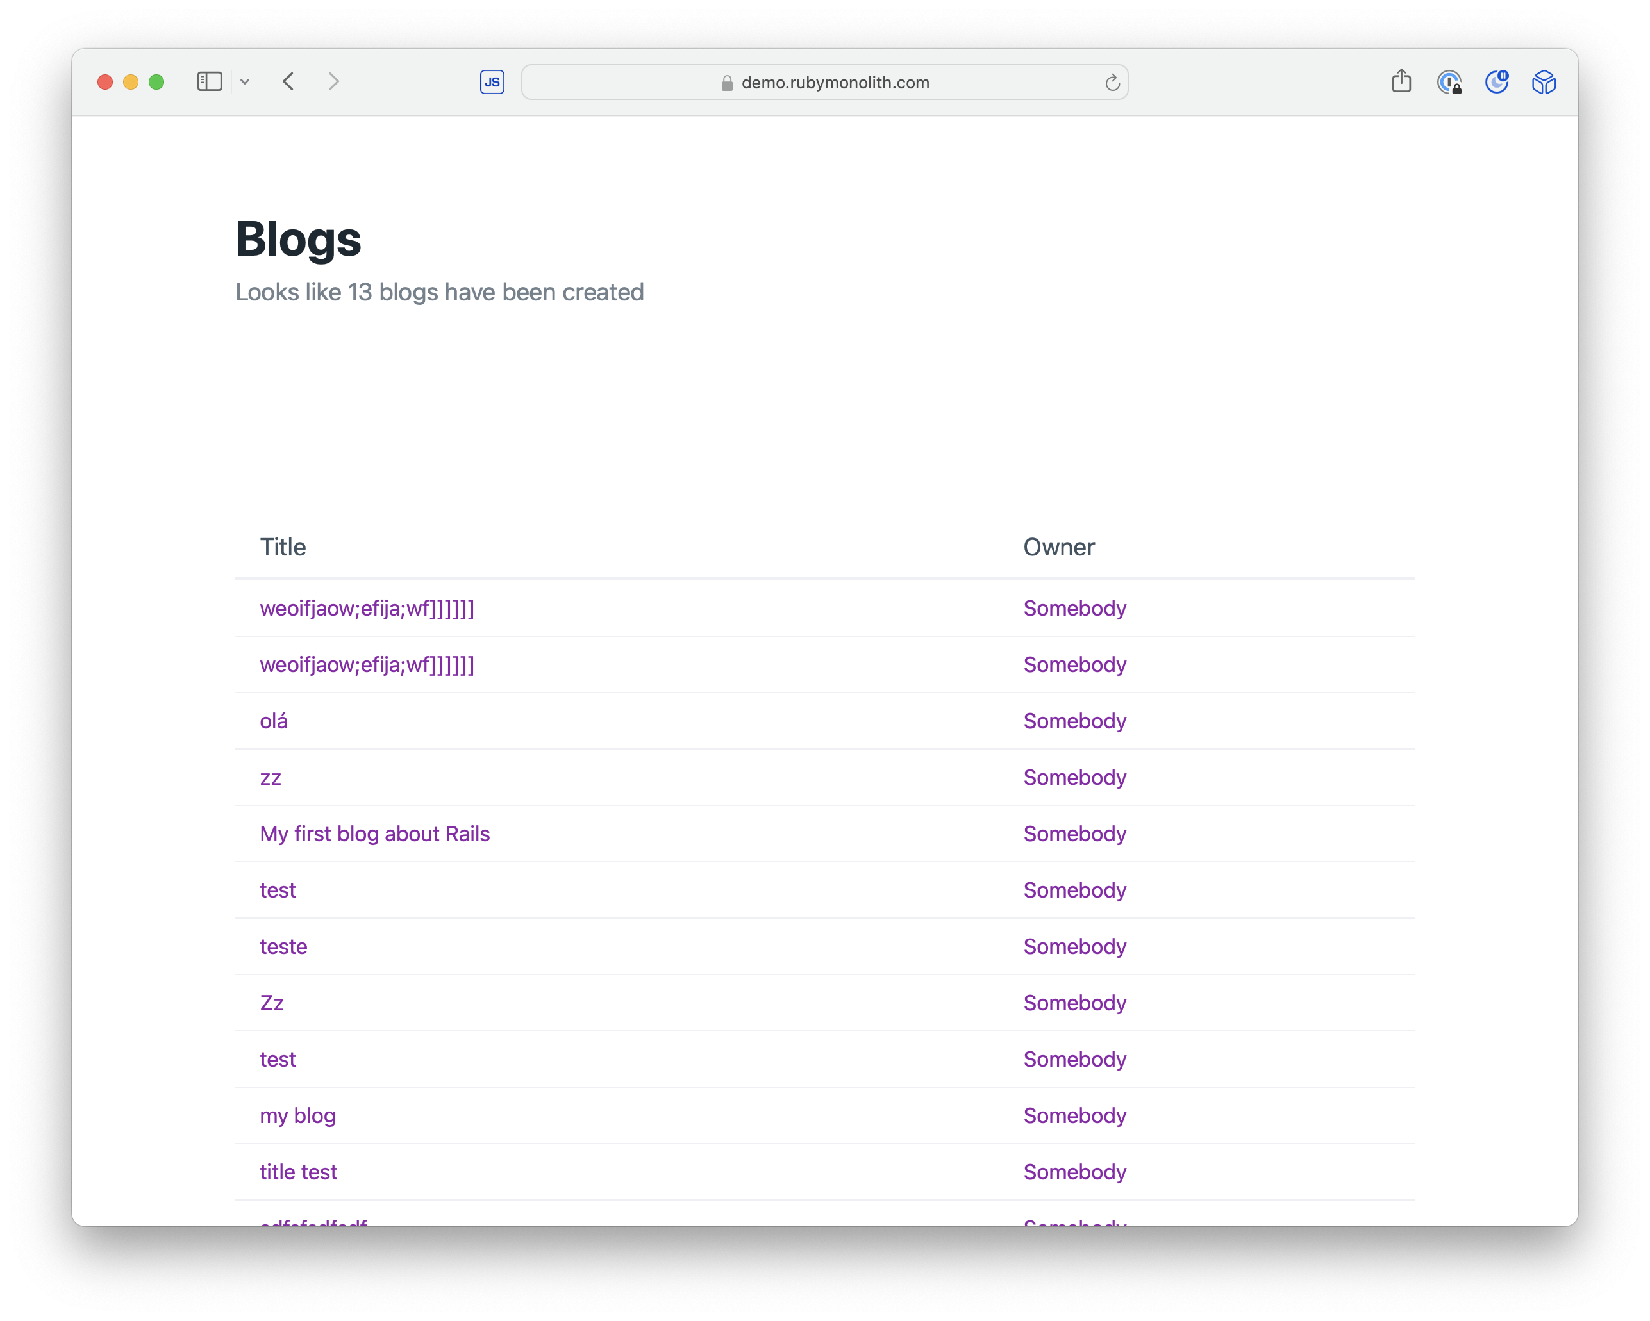Click the Safari sidebar toggle icon
The height and width of the screenshot is (1321, 1650).
pyautogui.click(x=209, y=82)
